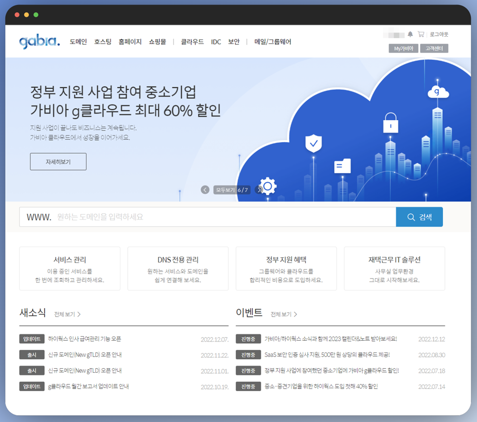Open event 2023 캘린더&노트 받아보세요
Image resolution: width=477 pixels, height=422 pixels.
pos(331,339)
